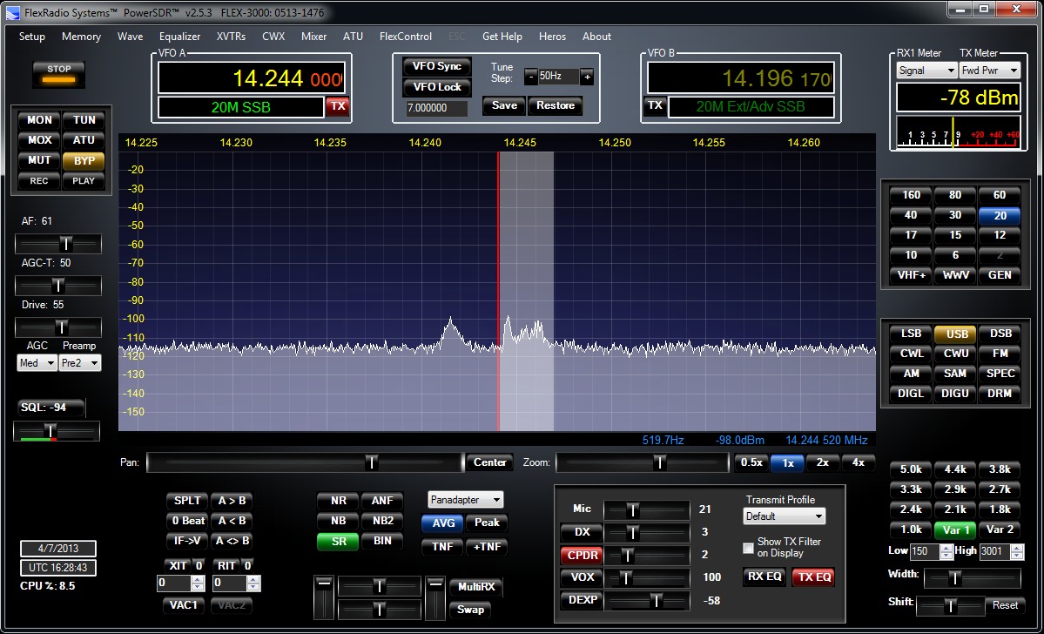The width and height of the screenshot is (1044, 634).
Task: Open the Setup menu
Action: click(31, 37)
